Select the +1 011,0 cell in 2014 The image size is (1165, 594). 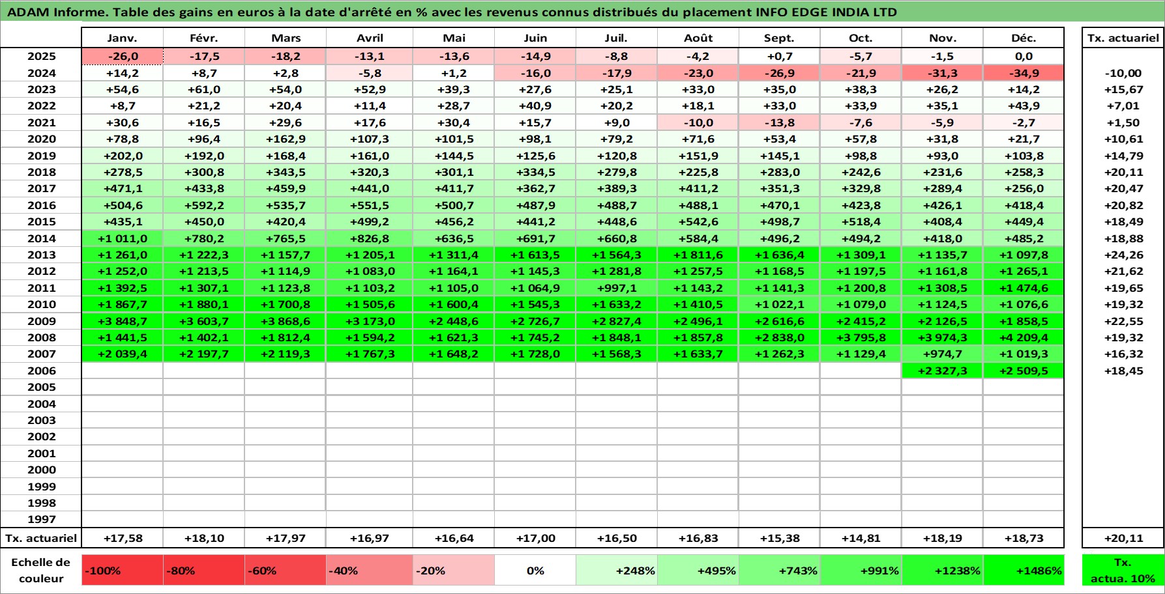click(x=123, y=238)
